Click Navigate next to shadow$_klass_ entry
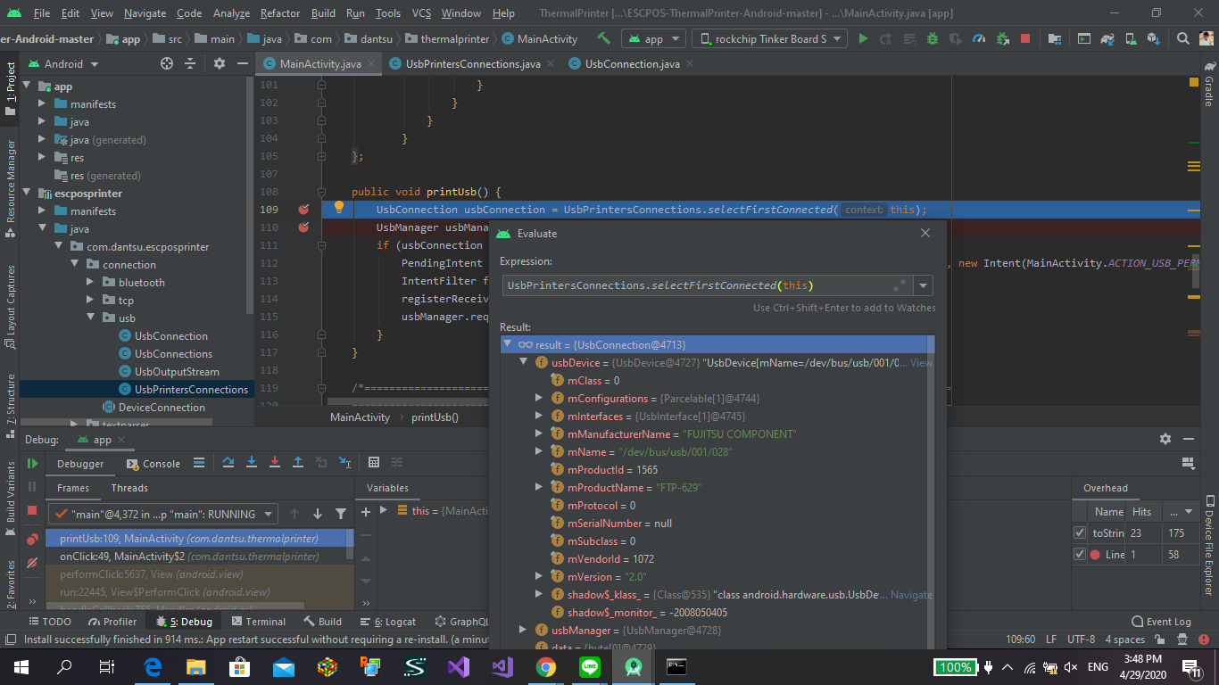The width and height of the screenshot is (1219, 685). [912, 594]
